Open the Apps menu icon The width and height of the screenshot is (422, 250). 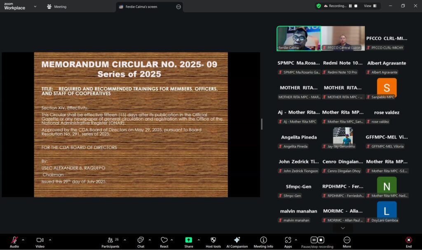click(288, 240)
